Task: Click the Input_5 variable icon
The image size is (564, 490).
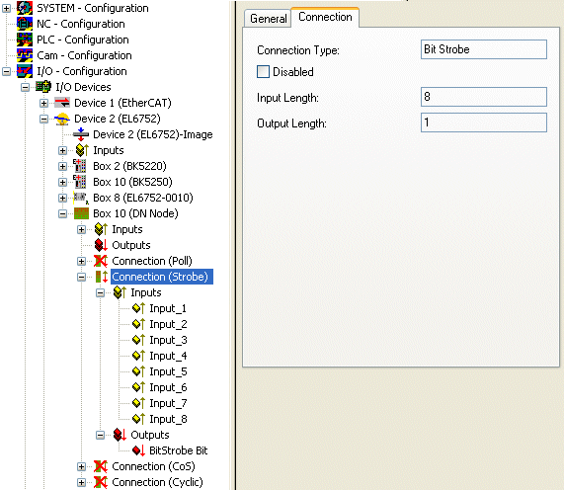Action: click(138, 371)
